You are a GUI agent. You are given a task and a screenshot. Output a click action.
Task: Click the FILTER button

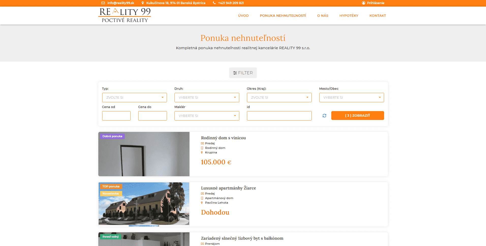click(x=243, y=73)
